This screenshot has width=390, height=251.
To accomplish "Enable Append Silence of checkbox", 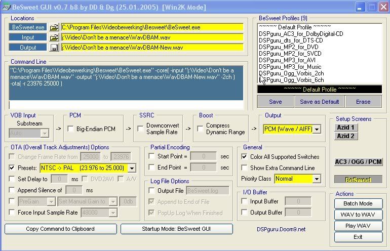I will 12,190.
